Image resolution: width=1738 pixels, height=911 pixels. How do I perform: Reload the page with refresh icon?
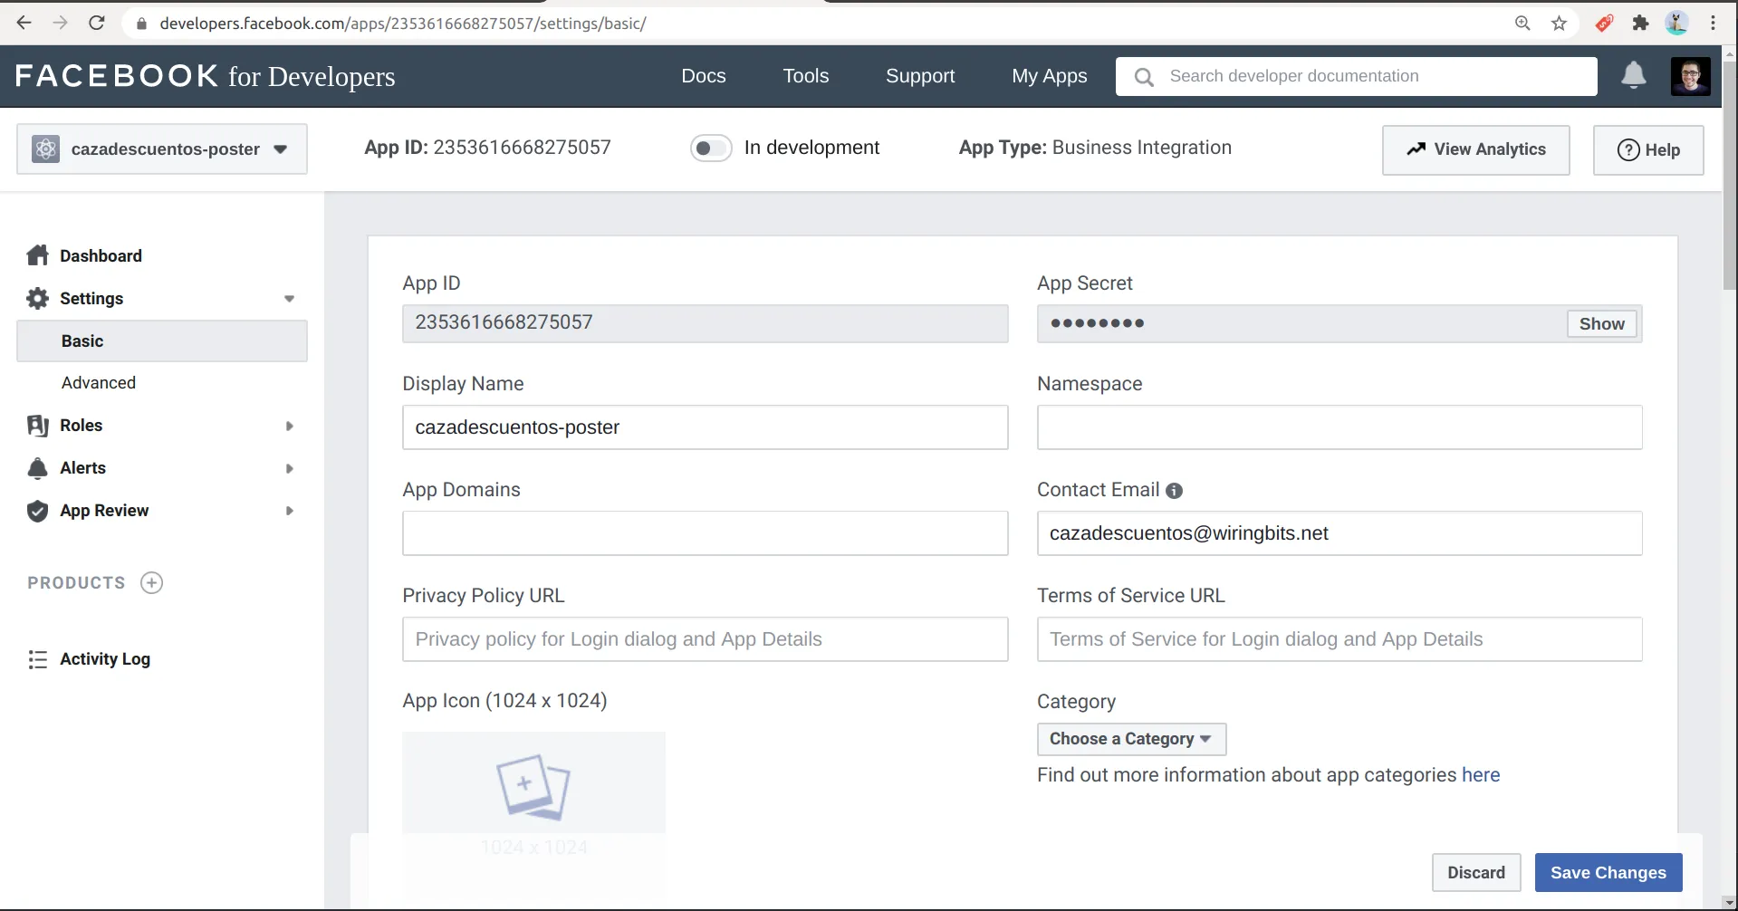pos(97,23)
